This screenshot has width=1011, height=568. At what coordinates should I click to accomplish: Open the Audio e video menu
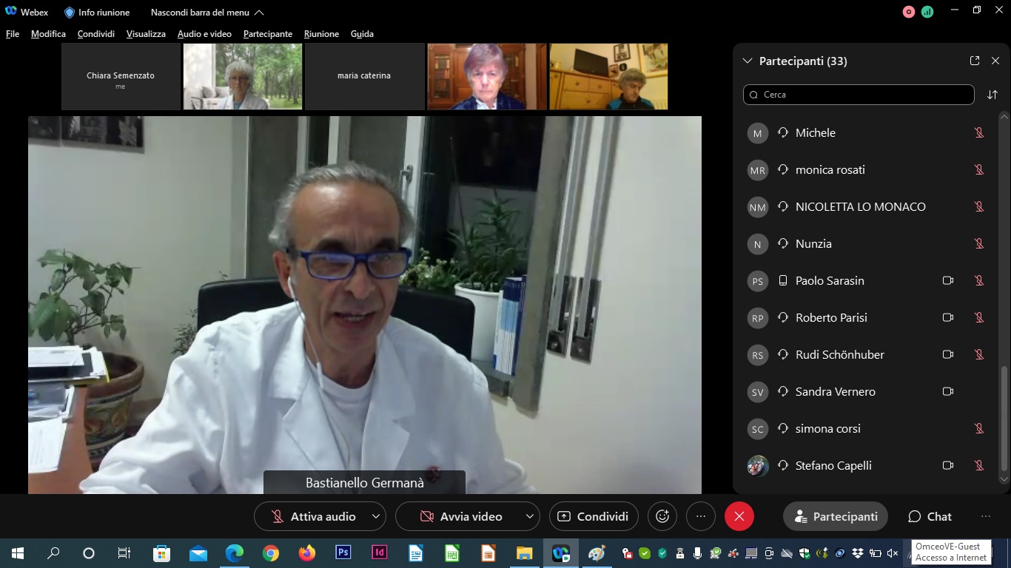point(204,34)
